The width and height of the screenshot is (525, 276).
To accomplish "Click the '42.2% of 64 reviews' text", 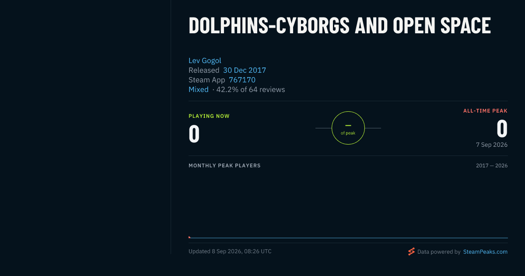I will [x=251, y=89].
